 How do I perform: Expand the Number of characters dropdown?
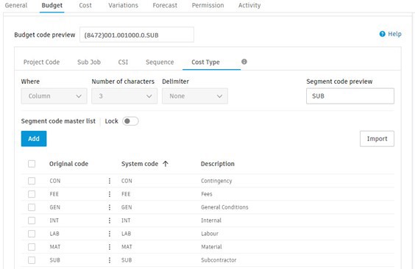[x=124, y=96]
